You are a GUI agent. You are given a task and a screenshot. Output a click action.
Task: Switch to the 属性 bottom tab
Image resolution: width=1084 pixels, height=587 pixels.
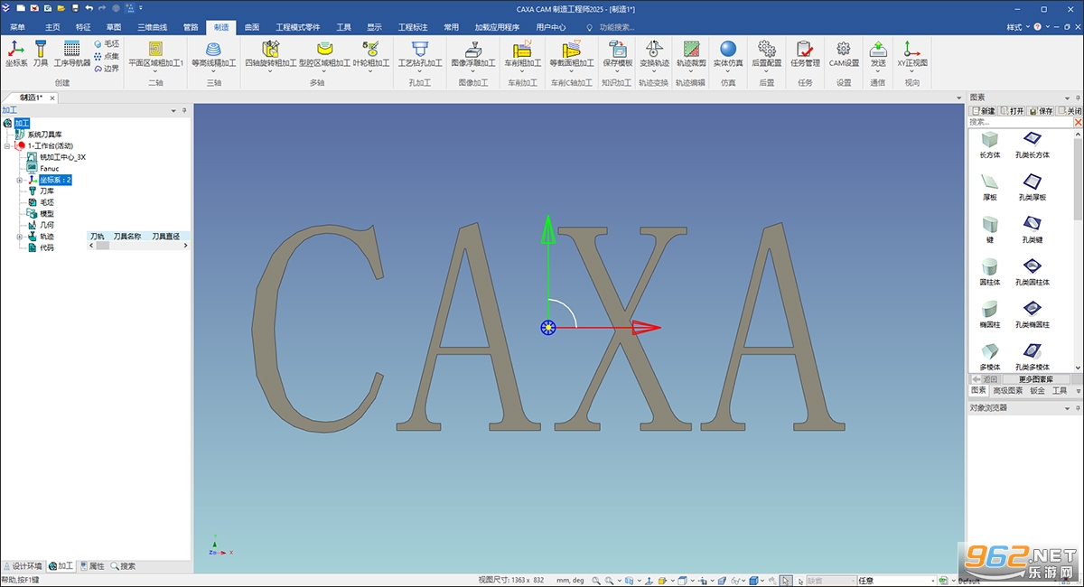click(92, 566)
